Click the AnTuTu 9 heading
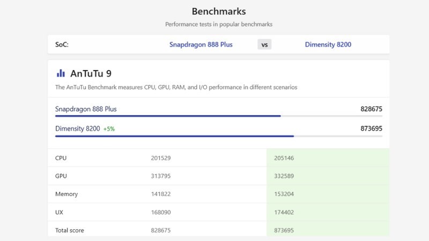 pyautogui.click(x=91, y=73)
